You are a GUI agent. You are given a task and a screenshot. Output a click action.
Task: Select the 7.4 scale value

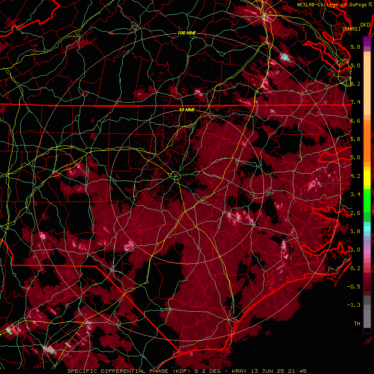[x=355, y=102]
